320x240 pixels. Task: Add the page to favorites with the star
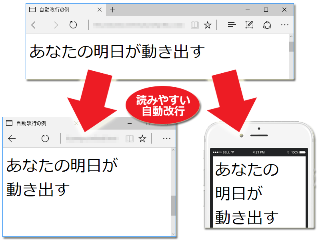[x=208, y=25]
